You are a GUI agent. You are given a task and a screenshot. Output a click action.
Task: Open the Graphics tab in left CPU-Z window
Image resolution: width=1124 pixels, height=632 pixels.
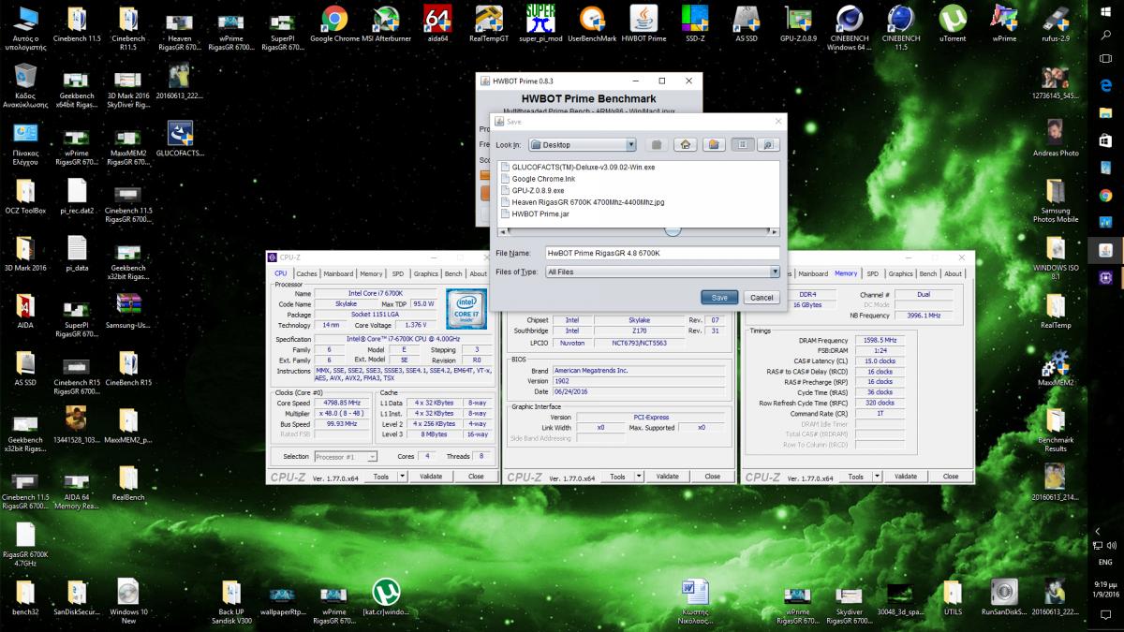pyautogui.click(x=426, y=273)
